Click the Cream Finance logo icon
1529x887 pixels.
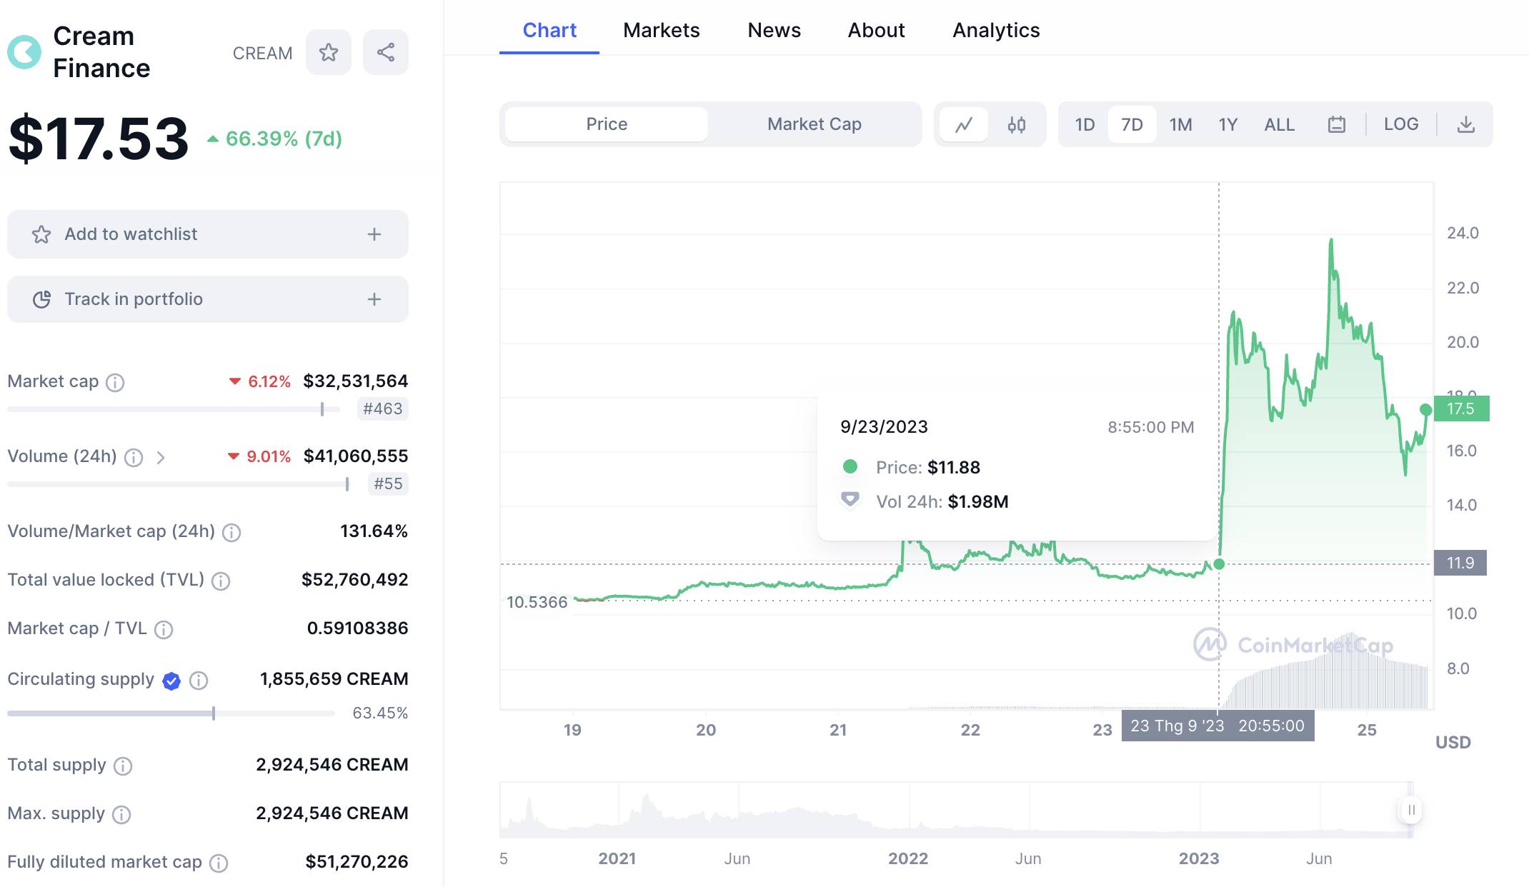(24, 52)
